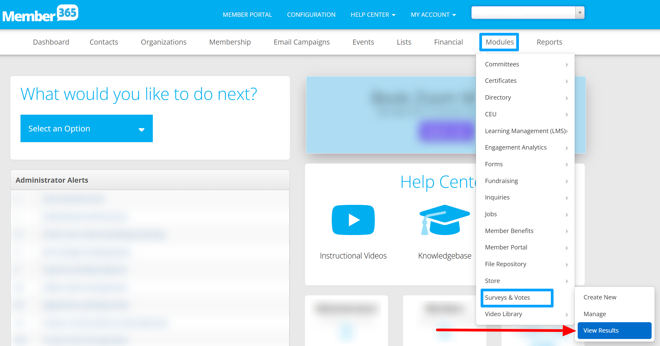The height and width of the screenshot is (346, 660).
Task: Open the Organizations tab
Action: [164, 42]
